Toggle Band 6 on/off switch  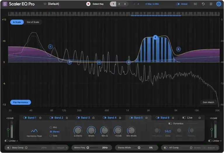(x=157, y=118)
